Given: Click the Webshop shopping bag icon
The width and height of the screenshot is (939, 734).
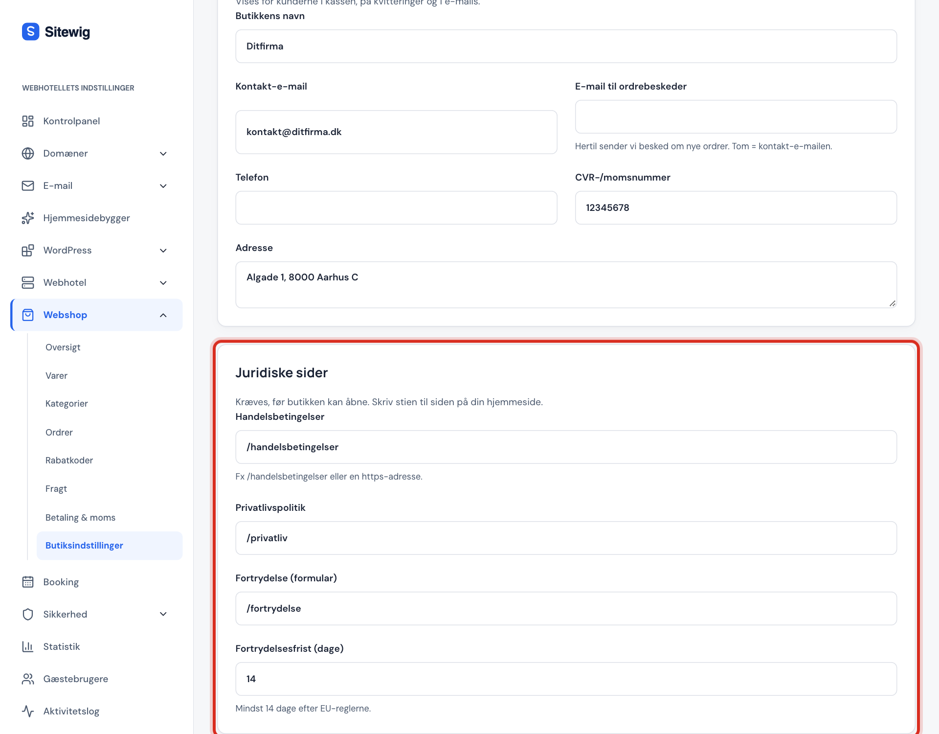Looking at the screenshot, I should pos(28,315).
